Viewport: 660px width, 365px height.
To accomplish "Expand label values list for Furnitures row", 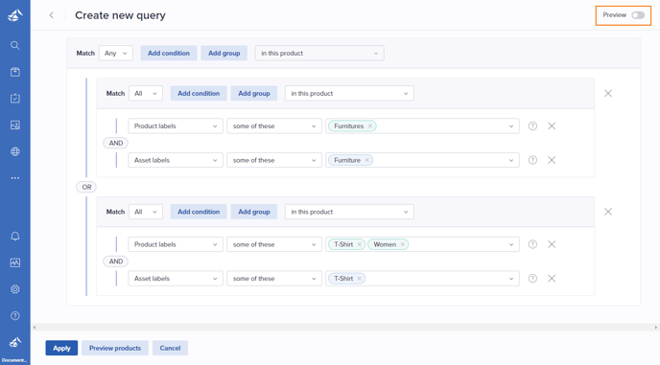I will click(511, 125).
